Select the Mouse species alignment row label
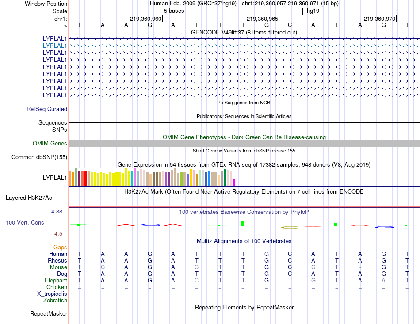This screenshot has height=324, width=420. [58, 267]
